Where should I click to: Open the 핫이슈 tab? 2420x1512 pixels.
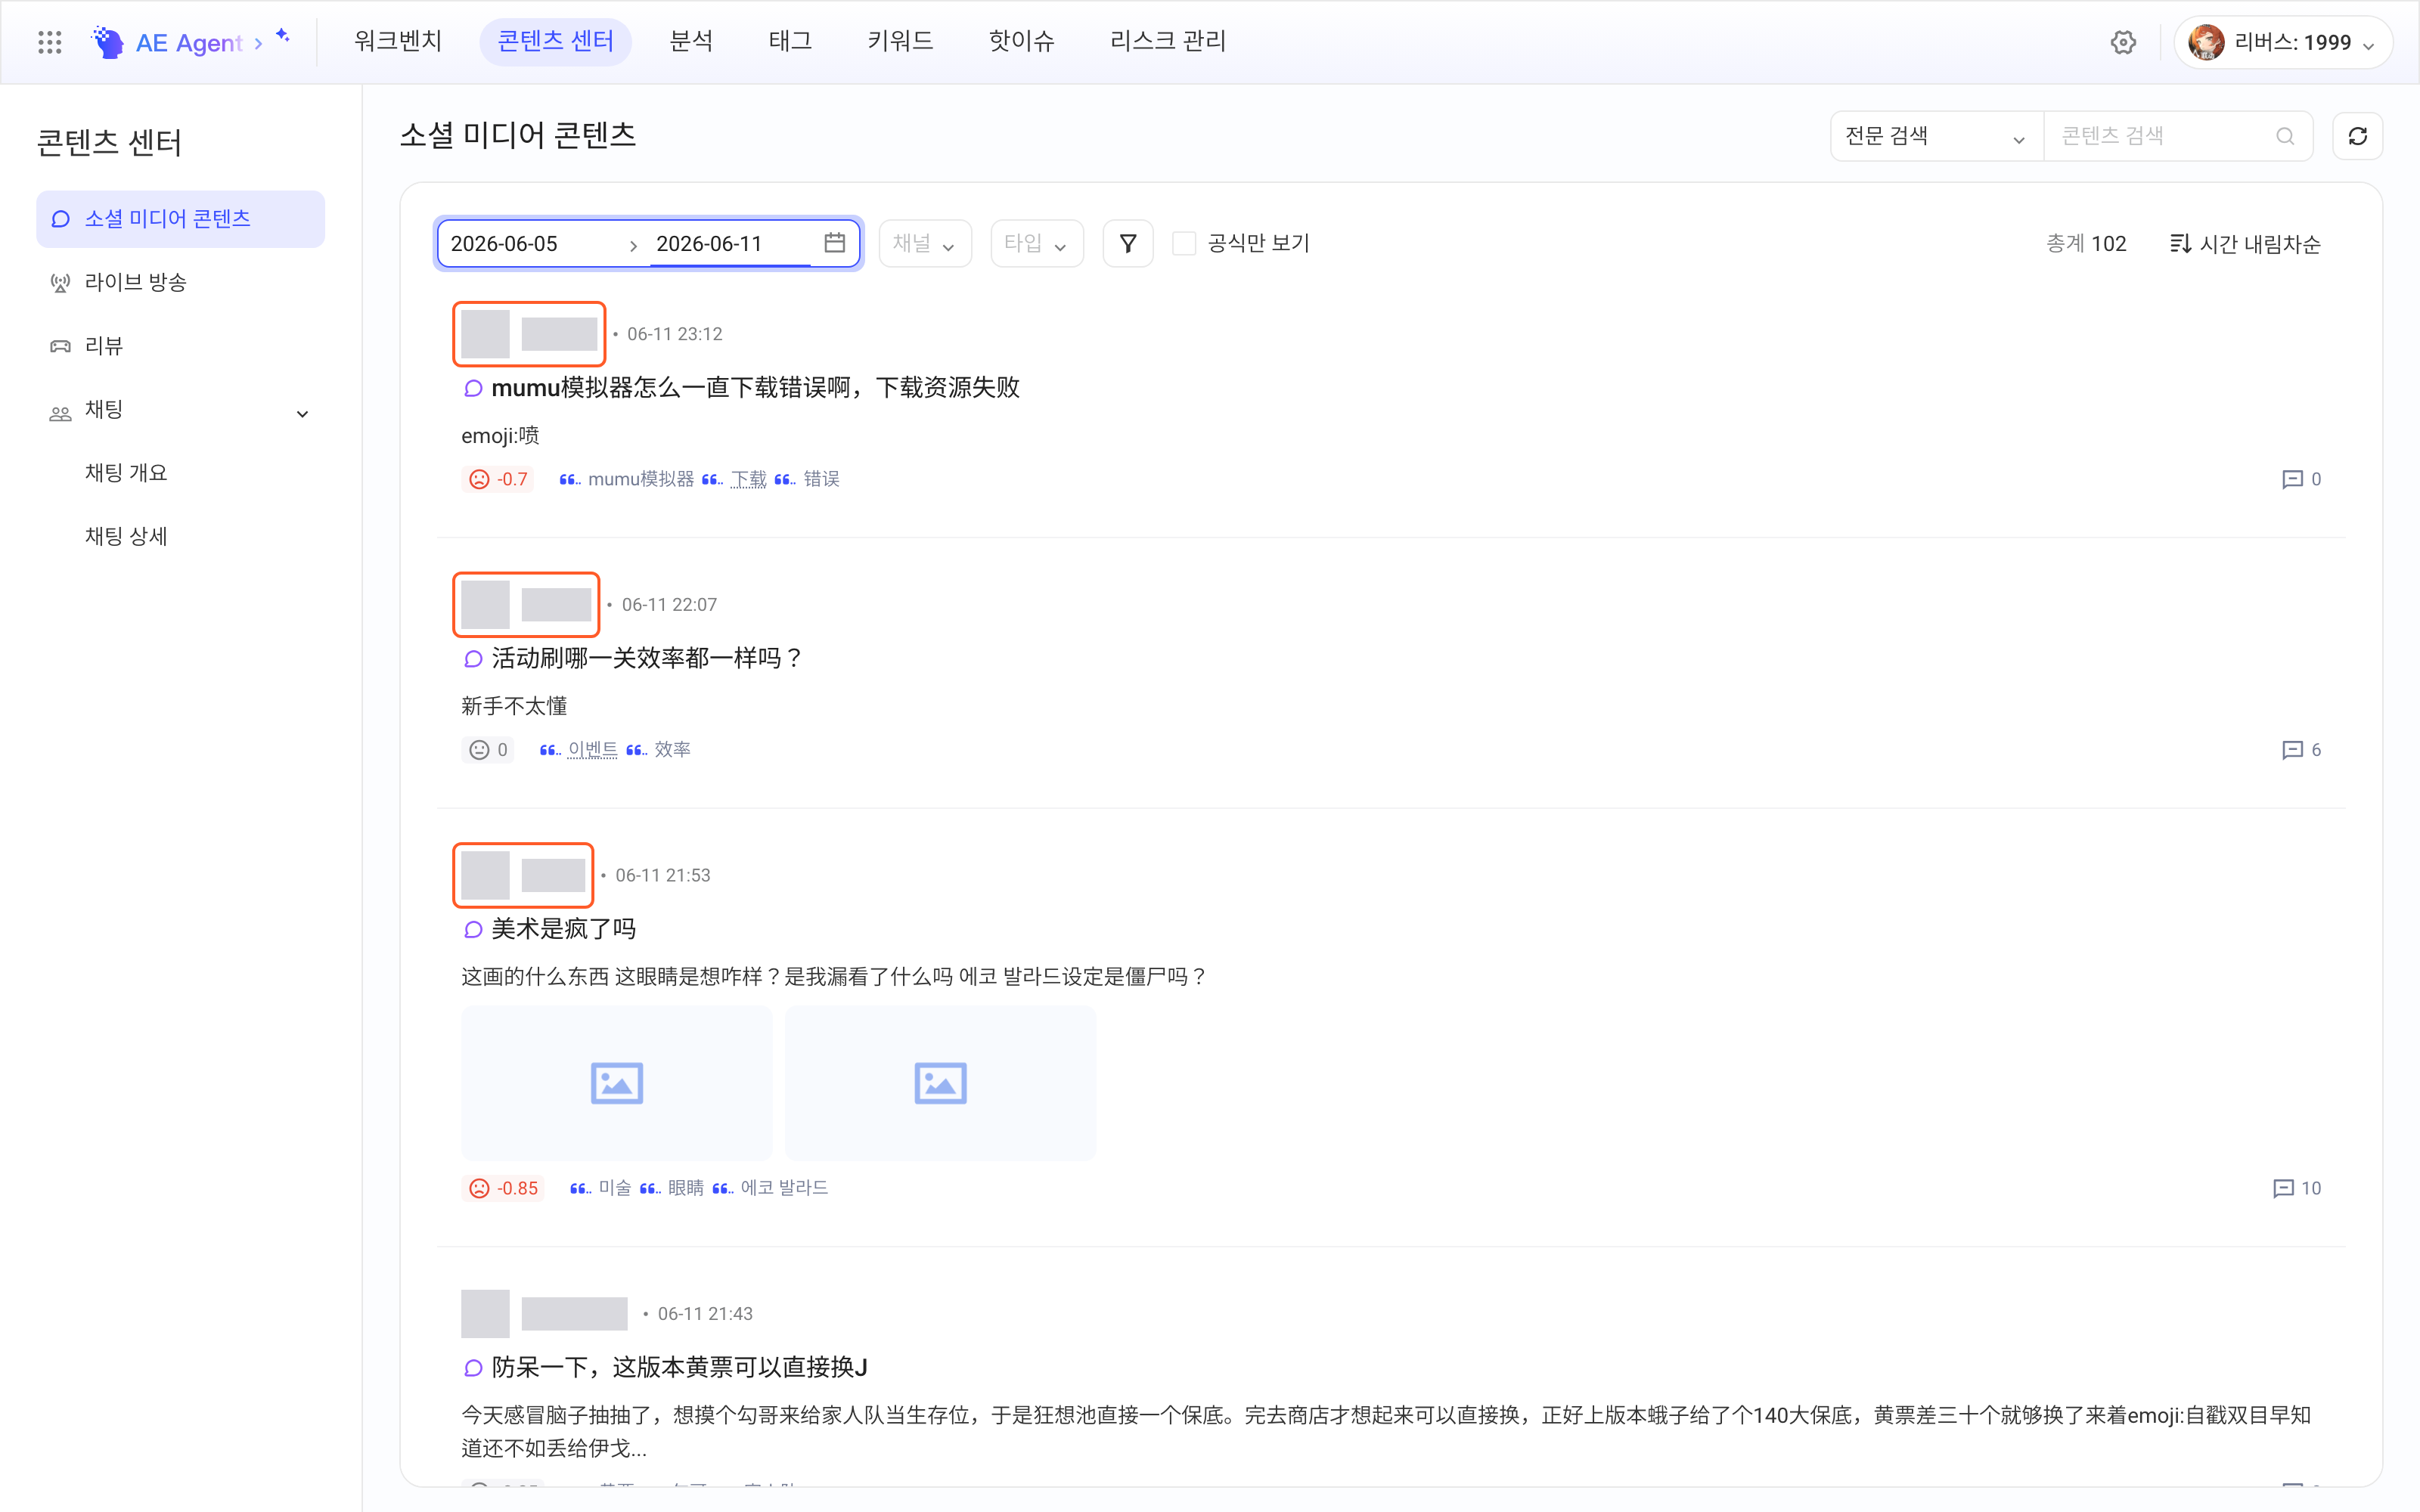[x=1021, y=41]
